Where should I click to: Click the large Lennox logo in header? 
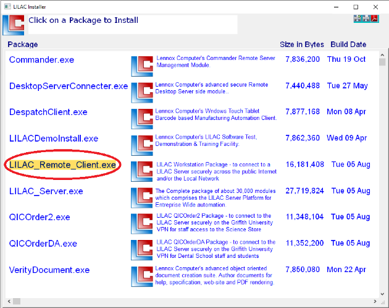pos(14,25)
